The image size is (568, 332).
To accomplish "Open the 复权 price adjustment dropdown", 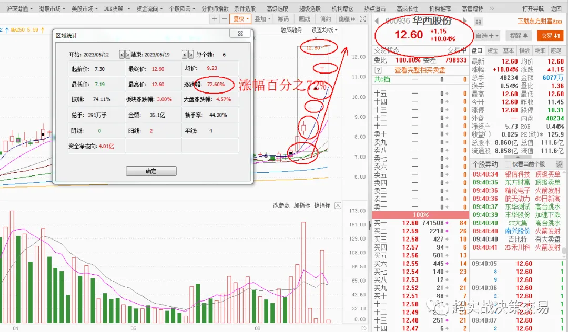I will 240,19.
